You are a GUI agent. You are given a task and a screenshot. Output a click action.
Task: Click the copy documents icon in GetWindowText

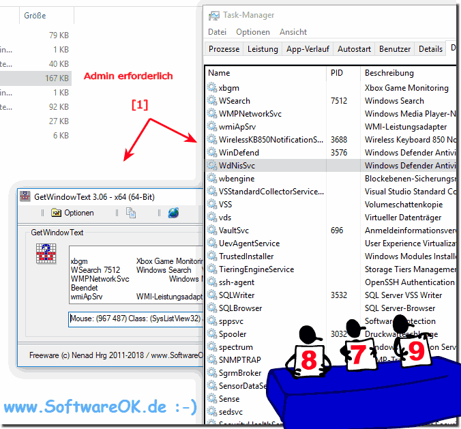pyautogui.click(x=131, y=213)
